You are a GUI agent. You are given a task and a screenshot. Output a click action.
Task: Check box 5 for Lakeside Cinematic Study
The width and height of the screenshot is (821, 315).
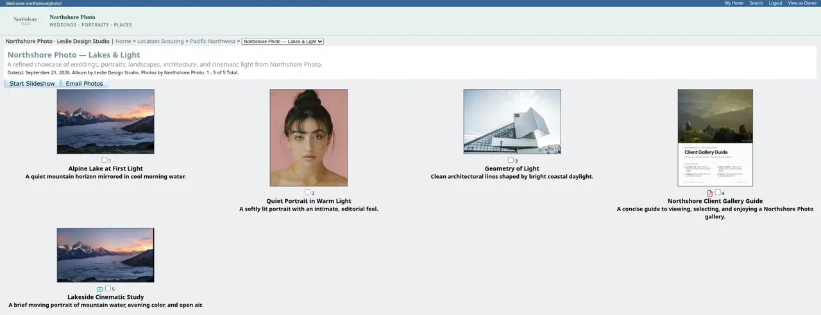[108, 288]
